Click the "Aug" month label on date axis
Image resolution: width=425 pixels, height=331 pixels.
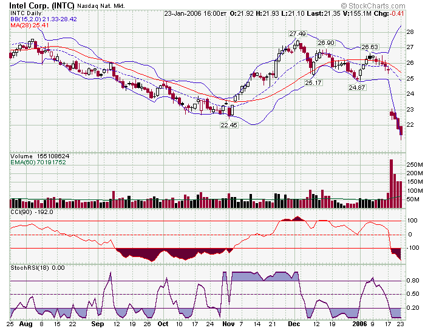(26, 324)
